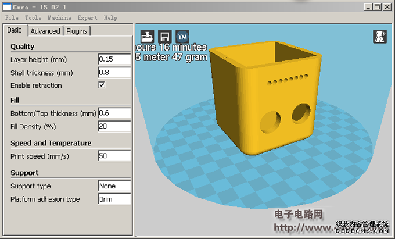Image resolution: width=395 pixels, height=239 pixels.
Task: Click the 'Platform adhesion type' label
Action: click(45, 199)
